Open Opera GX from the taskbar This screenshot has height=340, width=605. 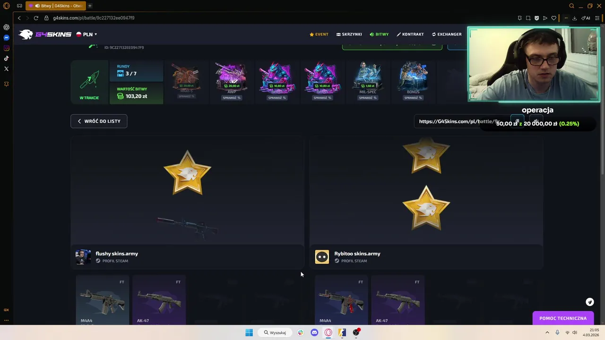point(328,332)
